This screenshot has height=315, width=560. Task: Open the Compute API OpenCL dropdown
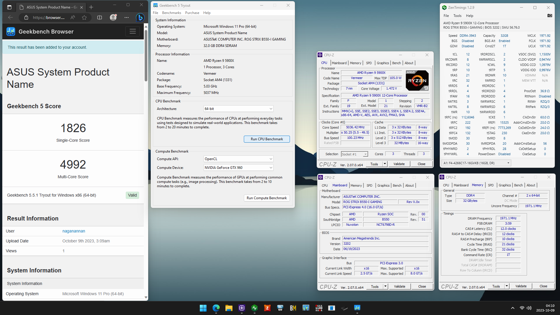click(x=238, y=159)
